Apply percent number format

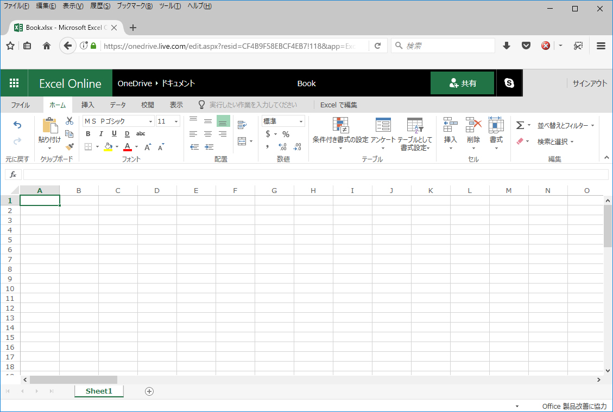click(x=286, y=134)
